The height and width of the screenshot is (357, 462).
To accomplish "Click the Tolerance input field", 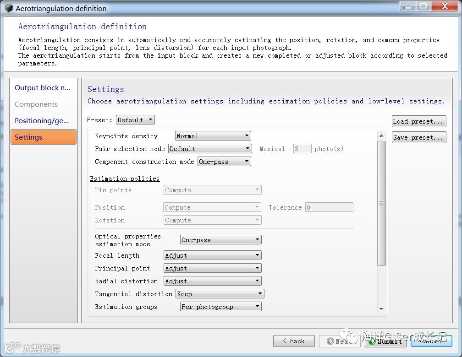I will click(x=329, y=207).
